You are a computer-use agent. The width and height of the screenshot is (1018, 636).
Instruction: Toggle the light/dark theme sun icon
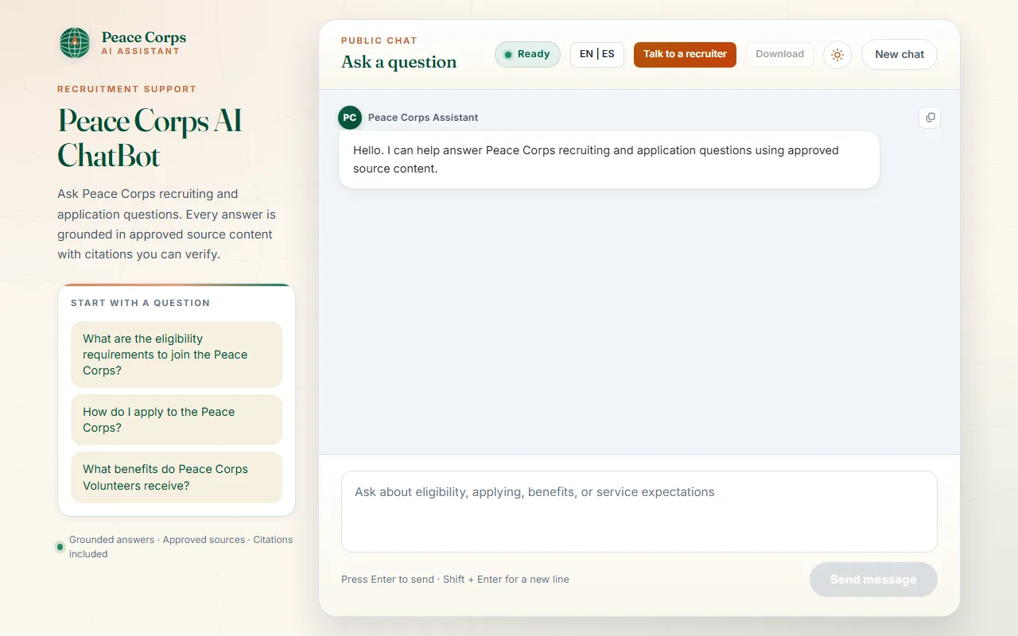click(837, 55)
